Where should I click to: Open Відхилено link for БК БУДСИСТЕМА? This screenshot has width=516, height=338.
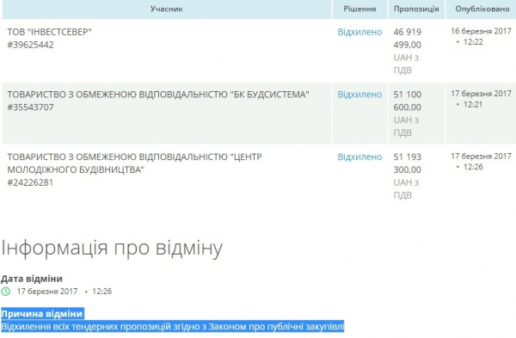359,95
